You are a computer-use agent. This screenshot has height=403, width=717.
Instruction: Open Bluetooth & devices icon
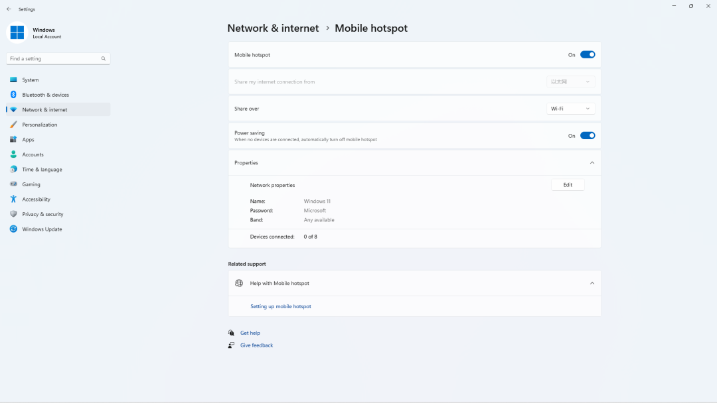(x=13, y=95)
